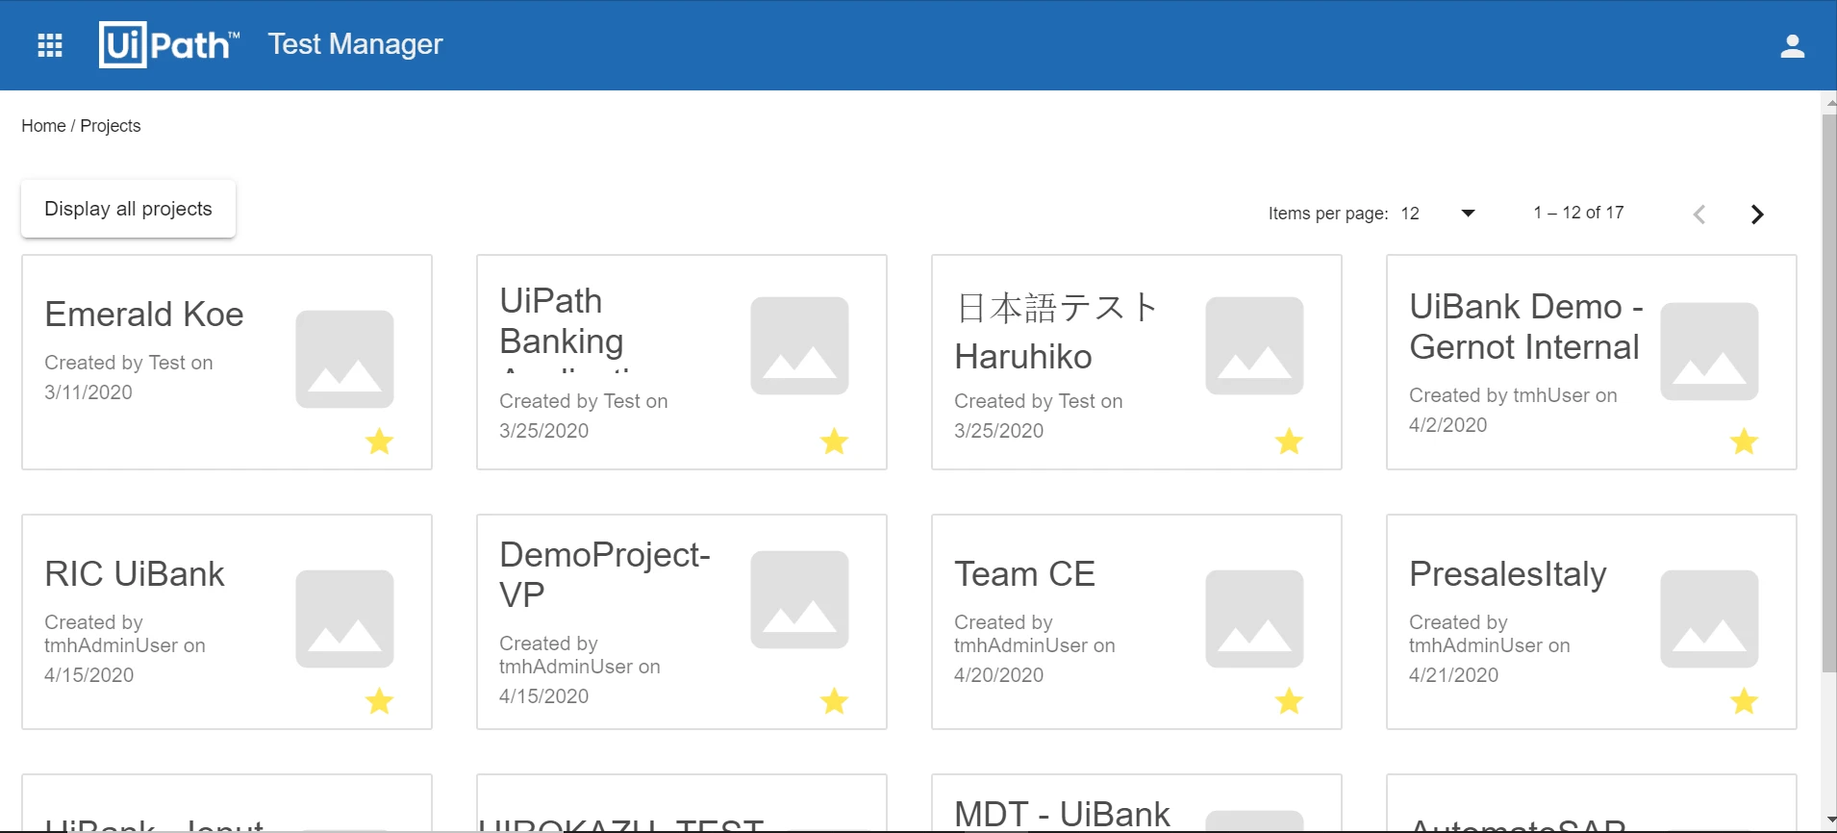The image size is (1837, 833).
Task: Click the RIC UiBank image placeholder
Action: pyautogui.click(x=344, y=618)
